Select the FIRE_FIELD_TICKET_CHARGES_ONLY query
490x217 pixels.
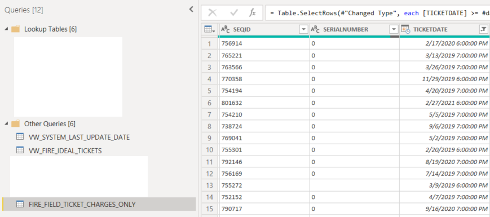pyautogui.click(x=99, y=204)
